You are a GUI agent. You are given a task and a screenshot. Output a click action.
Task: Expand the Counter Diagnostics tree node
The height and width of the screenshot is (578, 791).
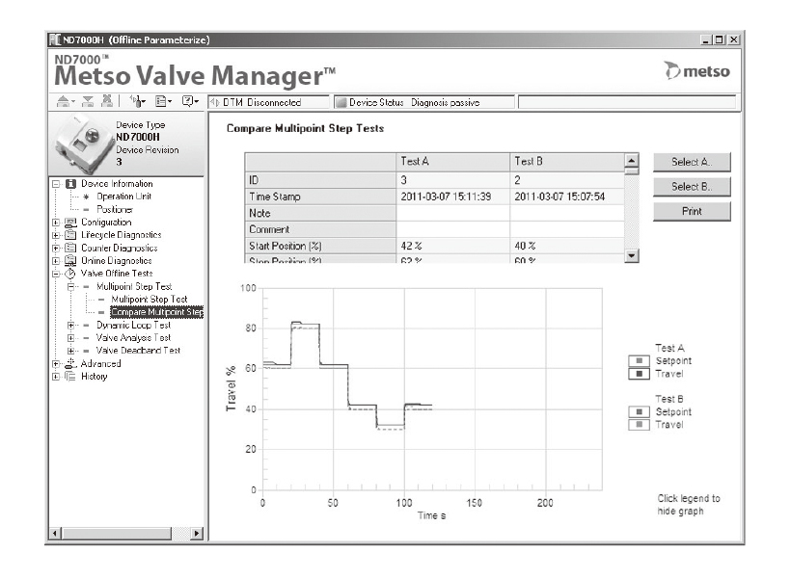click(x=56, y=248)
